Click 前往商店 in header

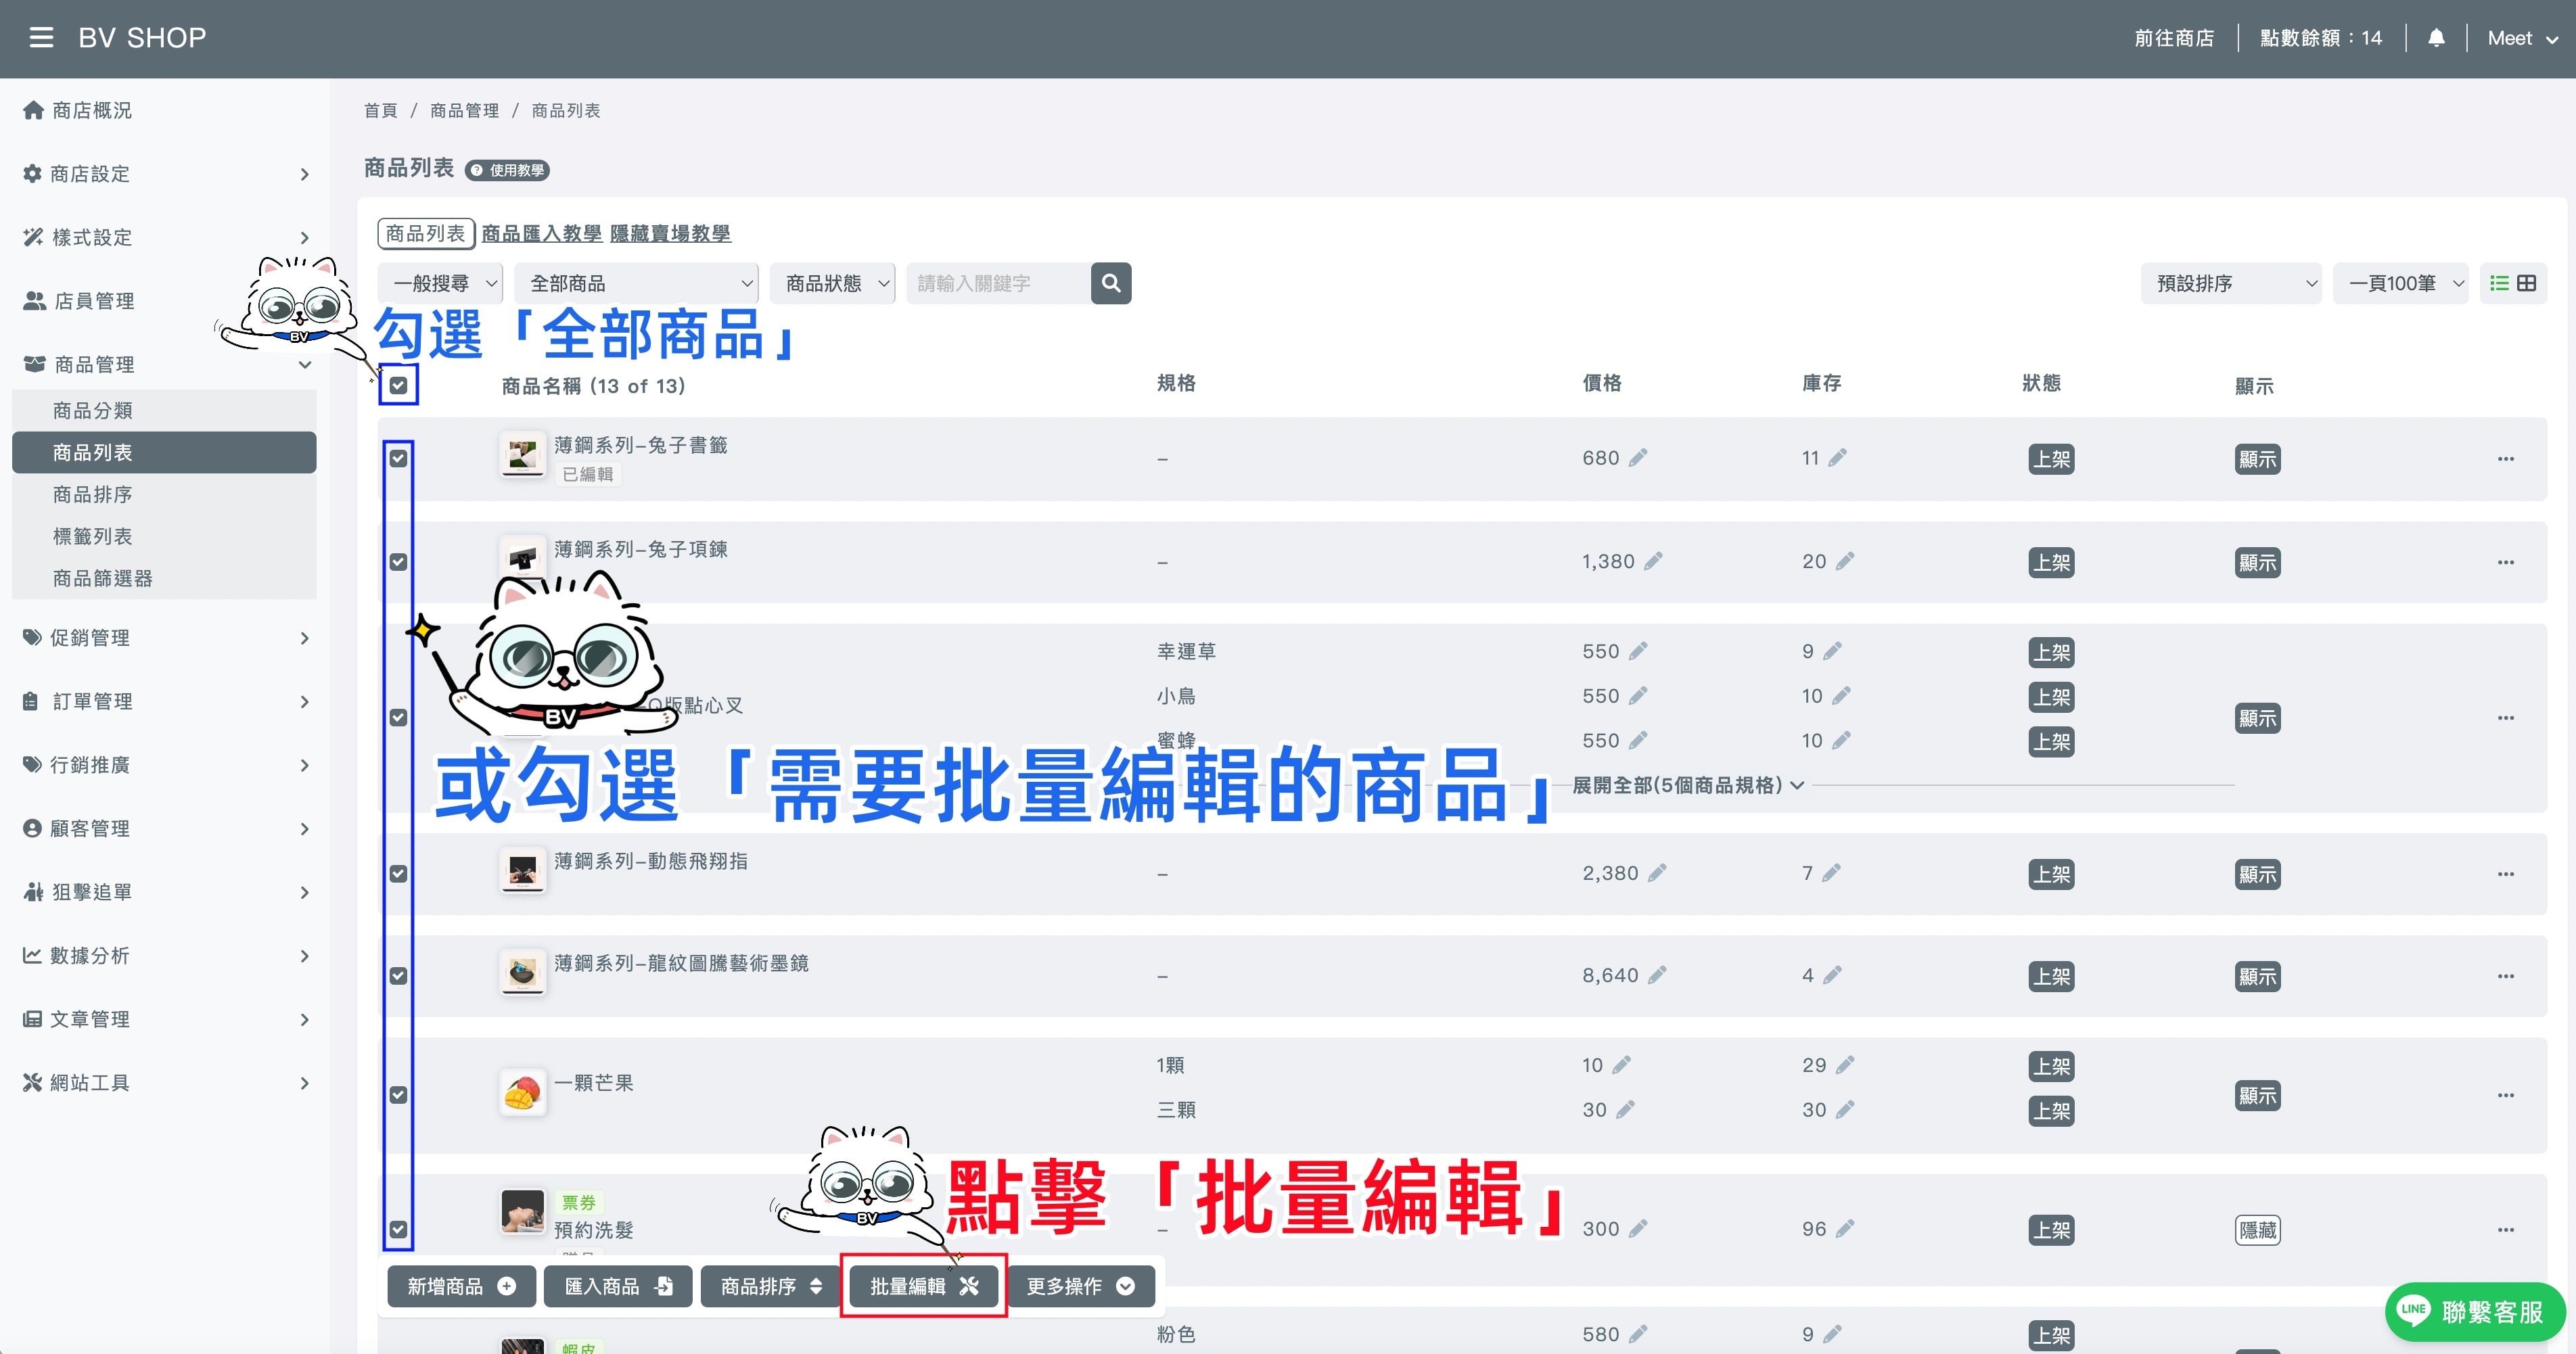(2174, 38)
